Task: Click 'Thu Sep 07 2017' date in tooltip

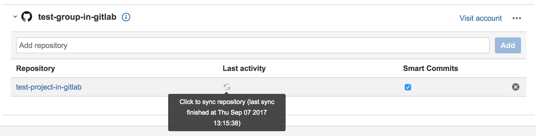Action: (242, 113)
